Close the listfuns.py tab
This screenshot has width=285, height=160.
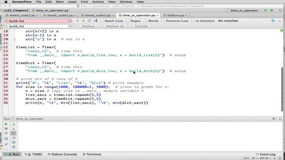point(186,16)
